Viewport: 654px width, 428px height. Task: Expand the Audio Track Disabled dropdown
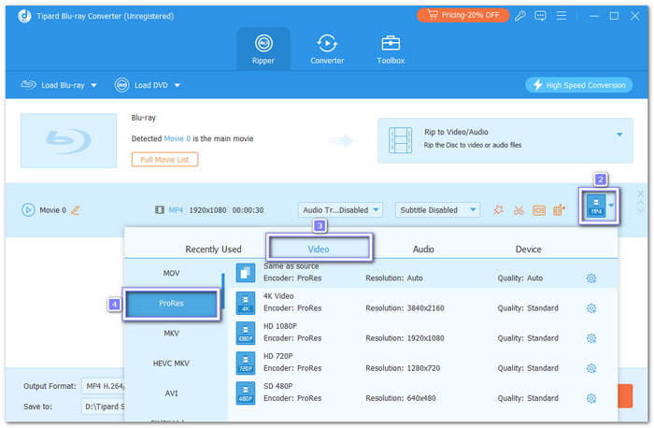[341, 210]
